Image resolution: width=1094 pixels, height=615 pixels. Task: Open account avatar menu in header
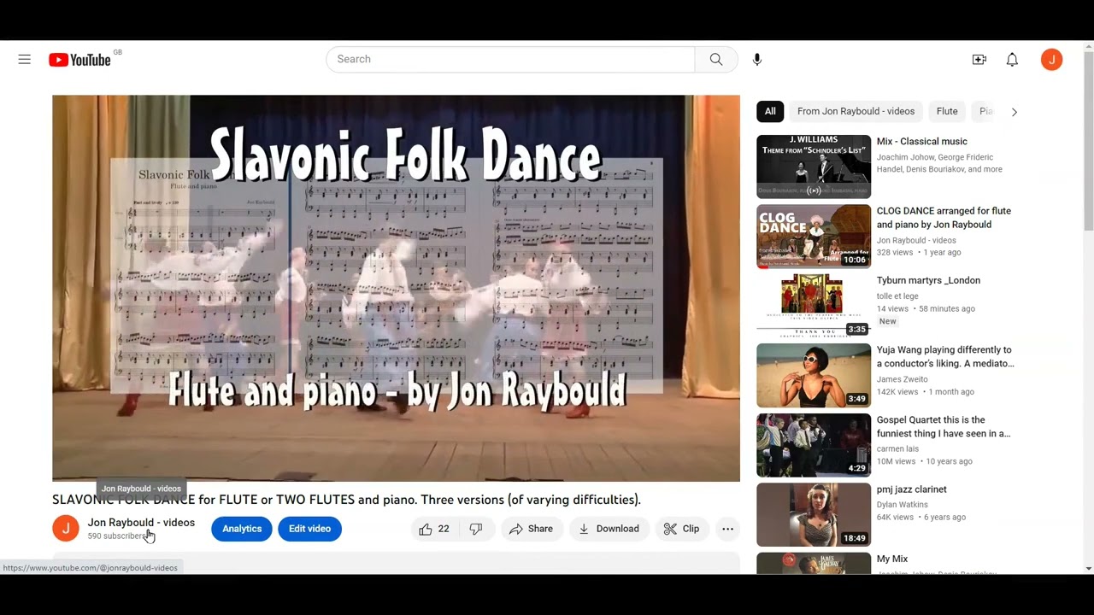click(1051, 59)
